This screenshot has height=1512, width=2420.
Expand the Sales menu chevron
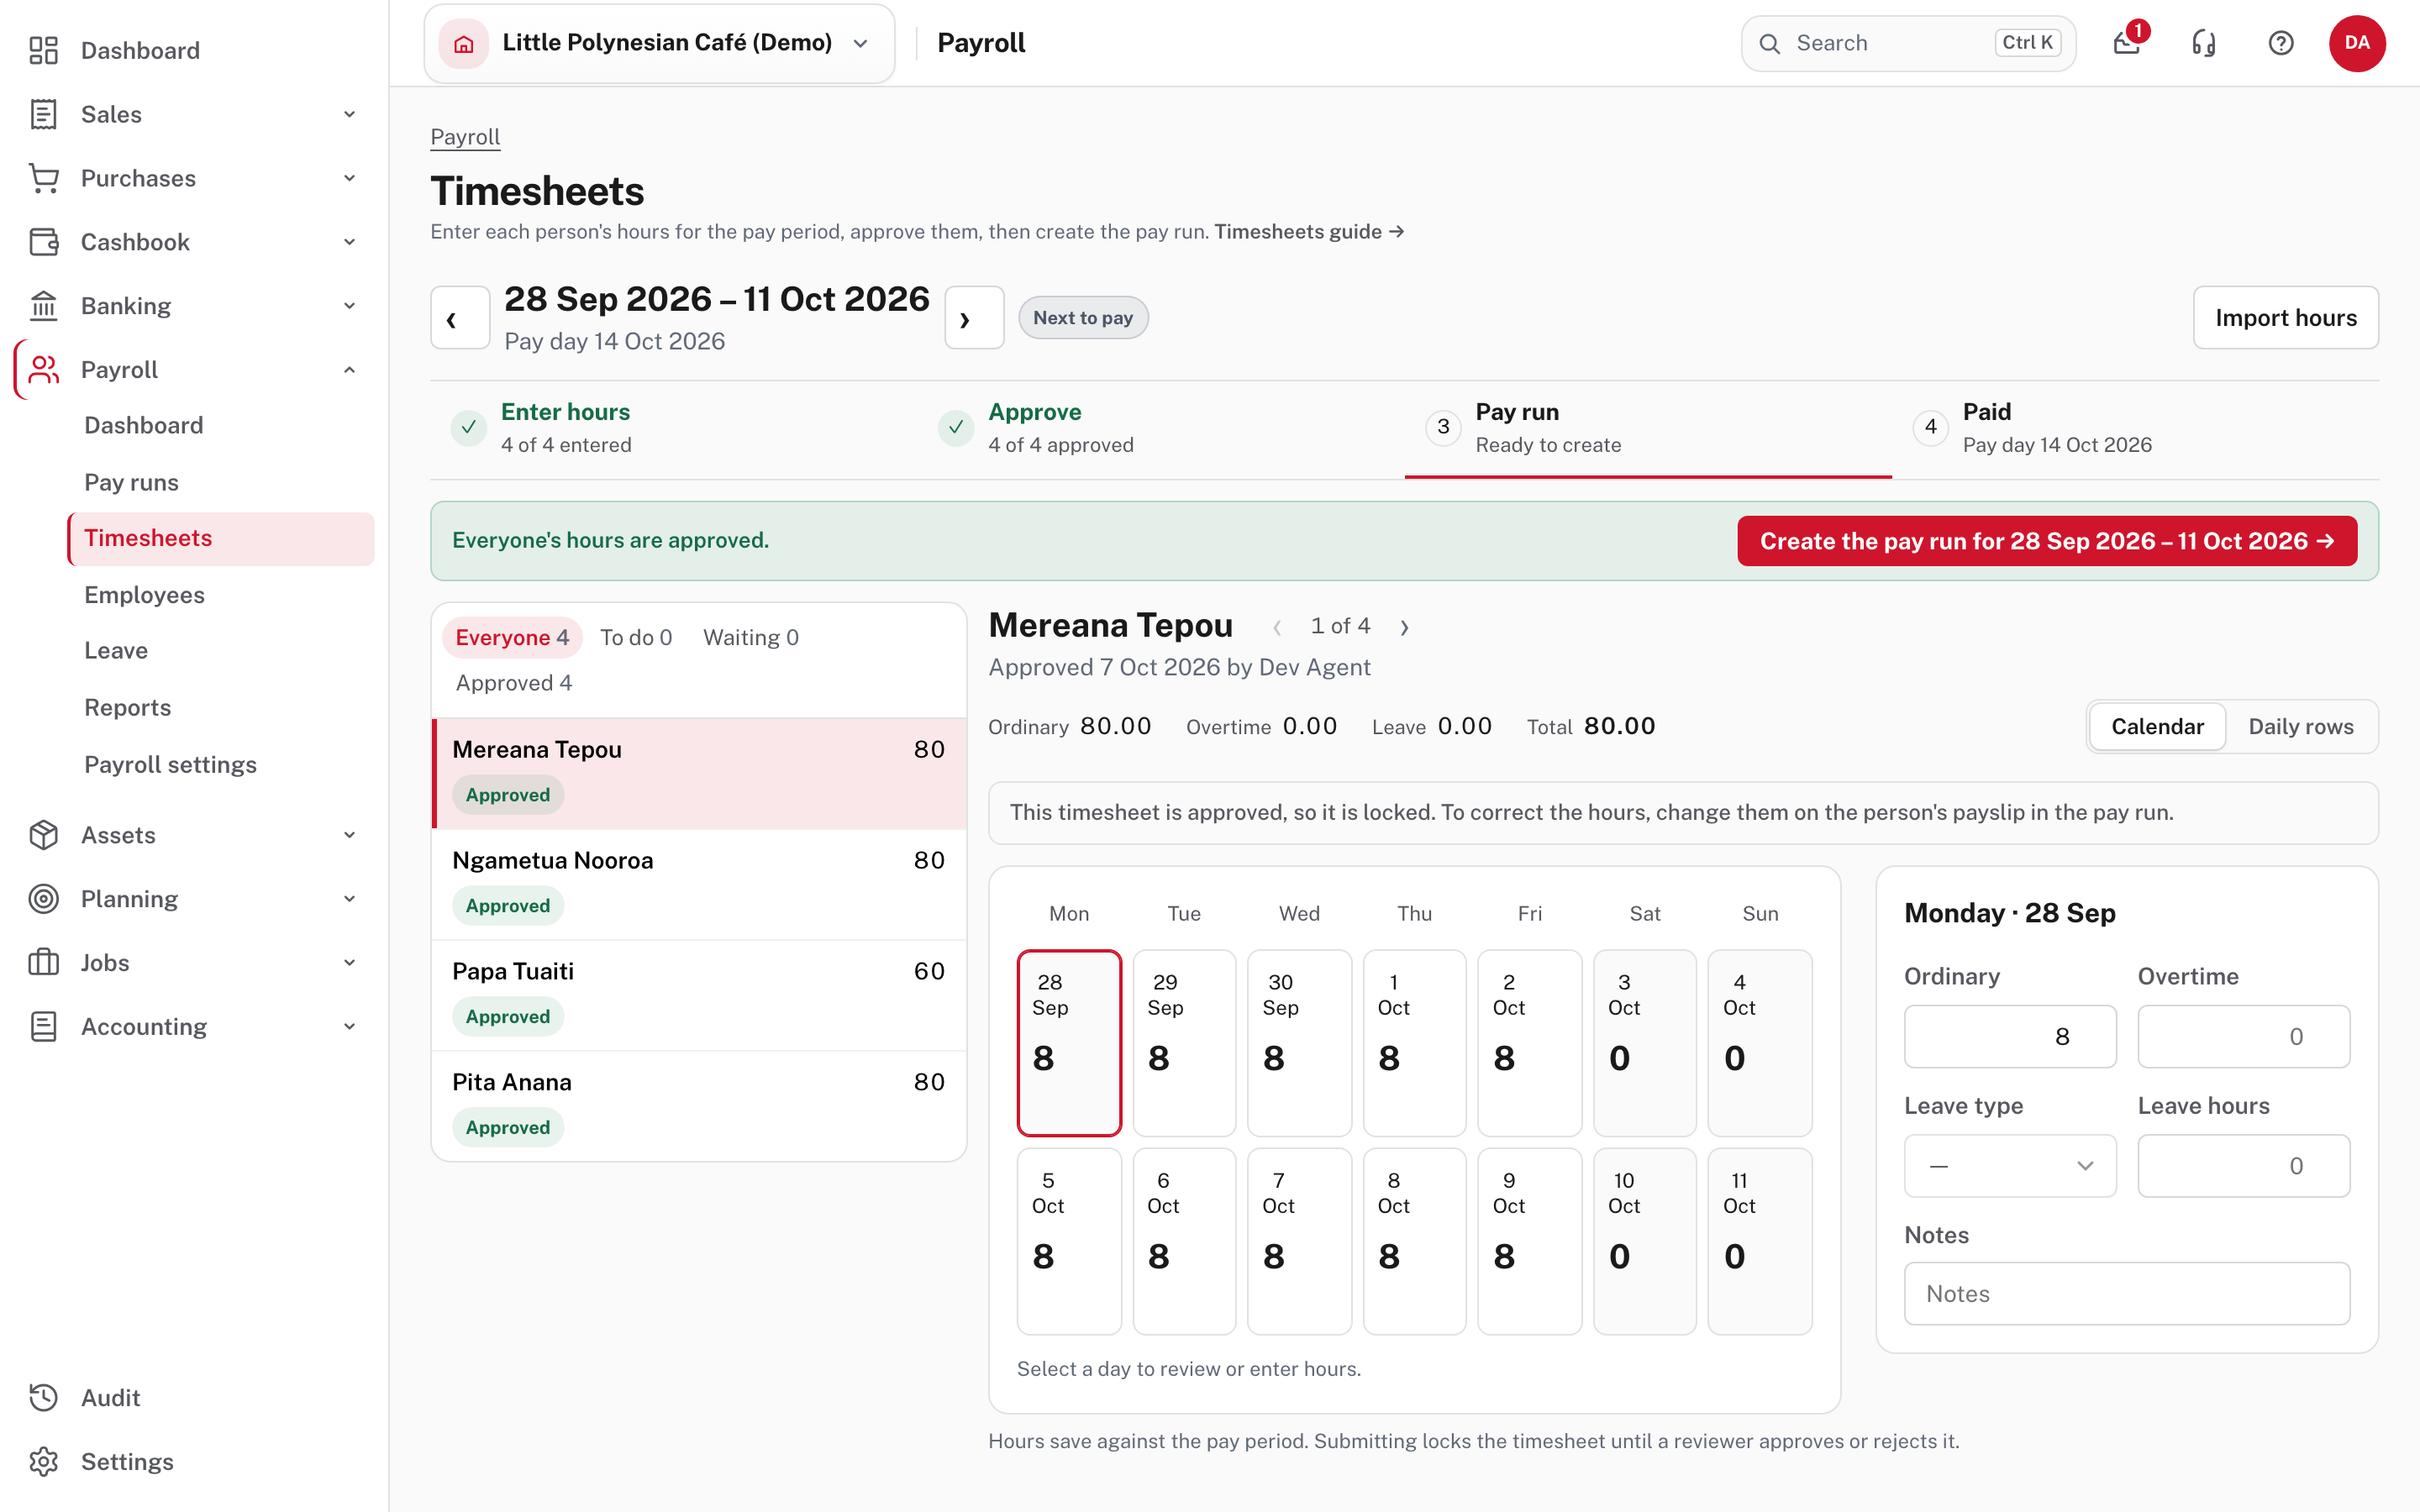click(349, 114)
